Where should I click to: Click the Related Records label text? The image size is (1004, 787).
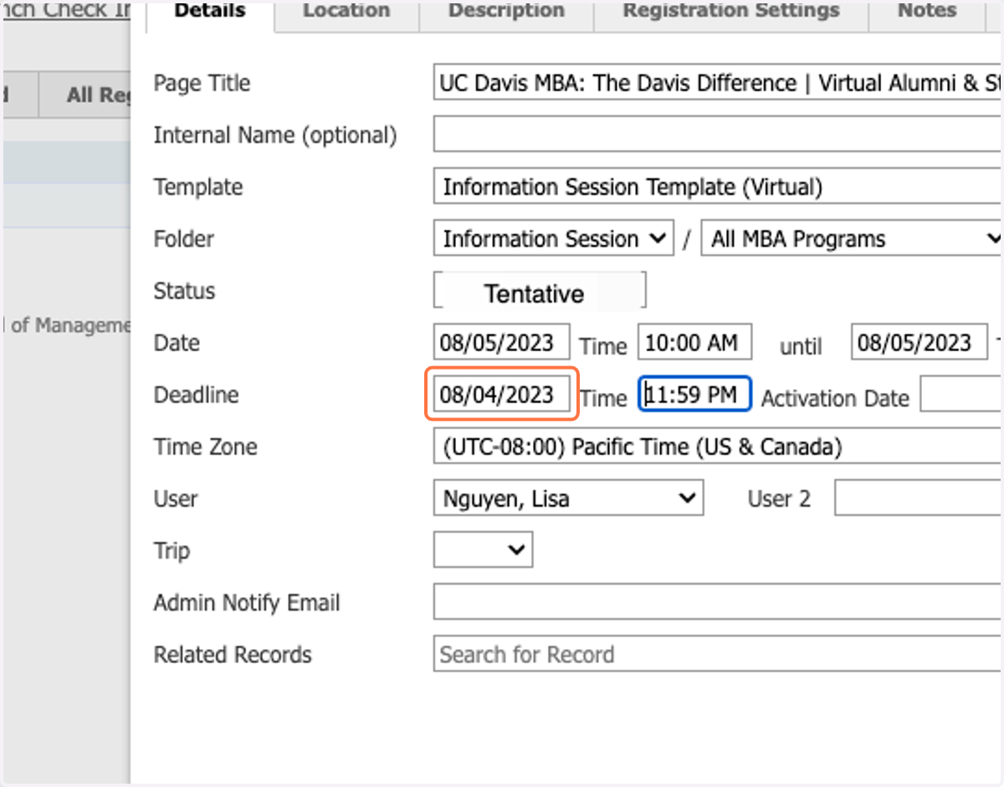232,655
